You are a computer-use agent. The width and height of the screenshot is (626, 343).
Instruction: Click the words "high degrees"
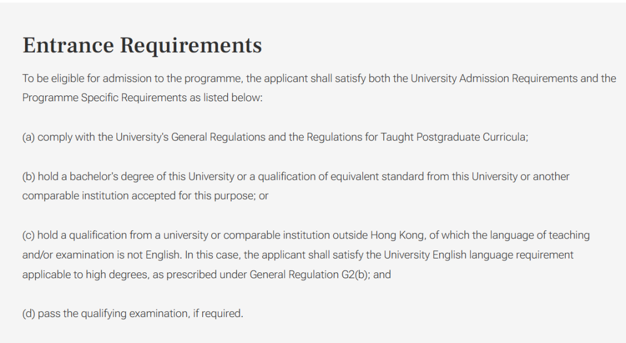(118, 275)
